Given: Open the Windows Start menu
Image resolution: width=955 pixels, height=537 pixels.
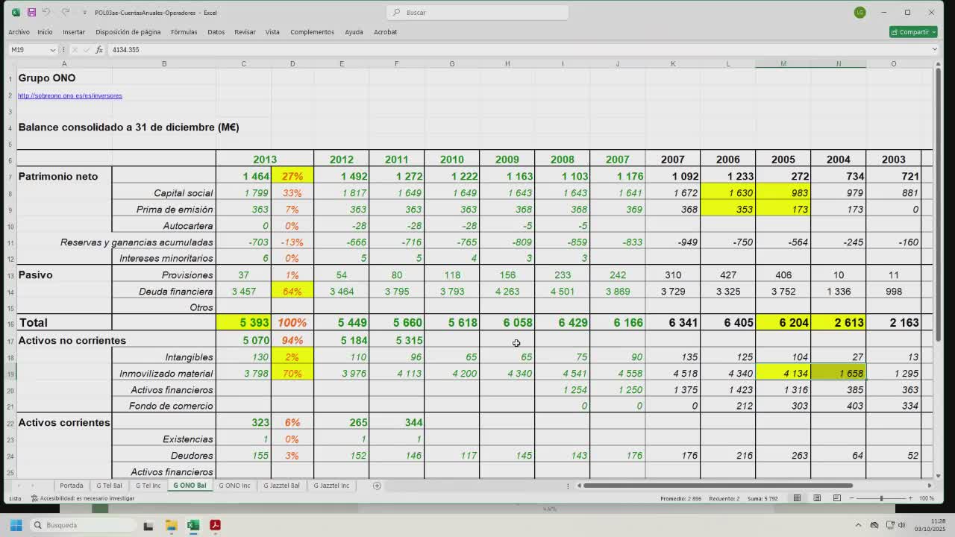Looking at the screenshot, I should click(x=16, y=525).
